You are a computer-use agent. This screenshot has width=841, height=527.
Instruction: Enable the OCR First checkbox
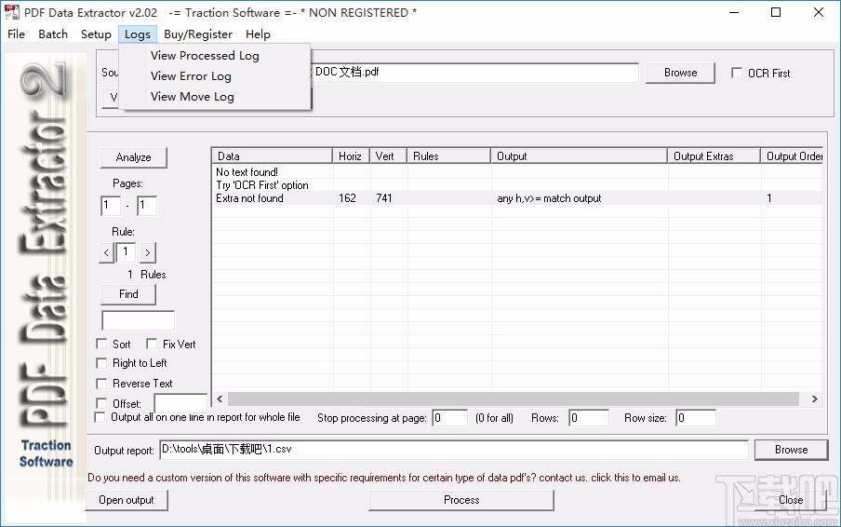tap(737, 73)
